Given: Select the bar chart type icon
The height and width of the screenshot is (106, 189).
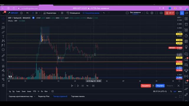Looking at the screenshot, I should tap(33, 13).
